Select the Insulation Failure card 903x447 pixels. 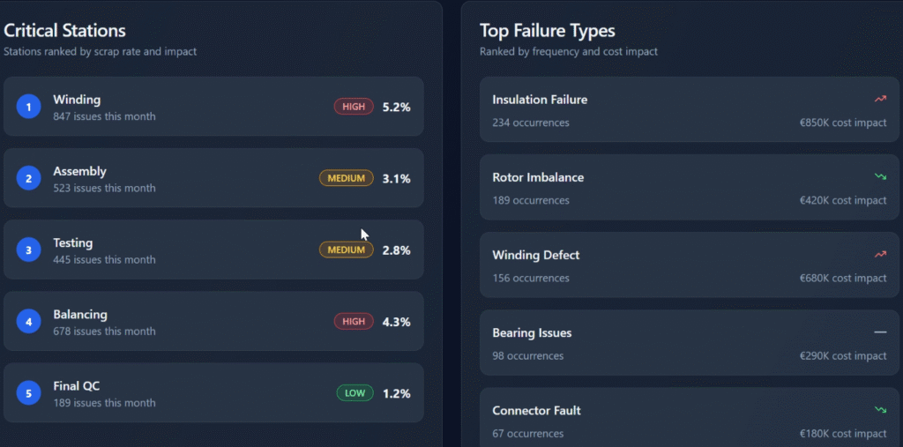click(688, 110)
